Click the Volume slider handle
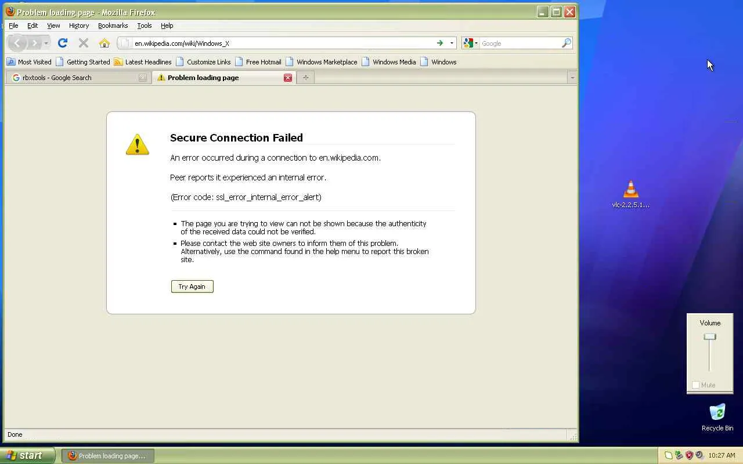The height and width of the screenshot is (464, 743). pyautogui.click(x=710, y=337)
